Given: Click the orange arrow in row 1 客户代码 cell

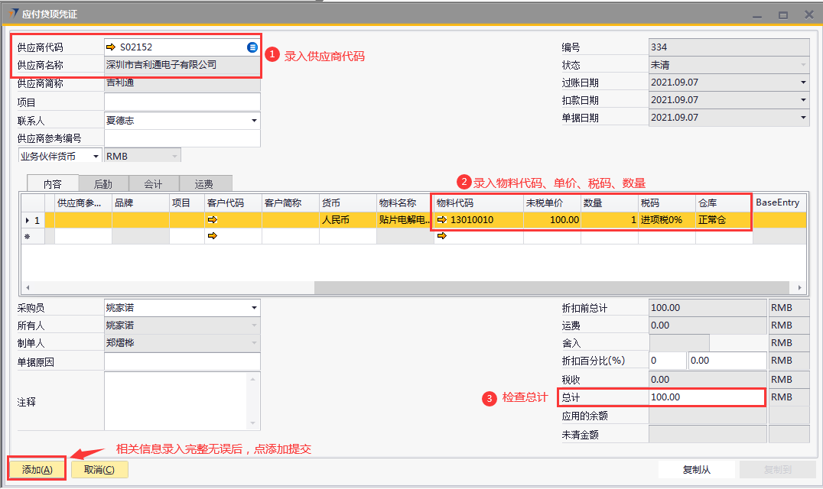Looking at the screenshot, I should (212, 220).
